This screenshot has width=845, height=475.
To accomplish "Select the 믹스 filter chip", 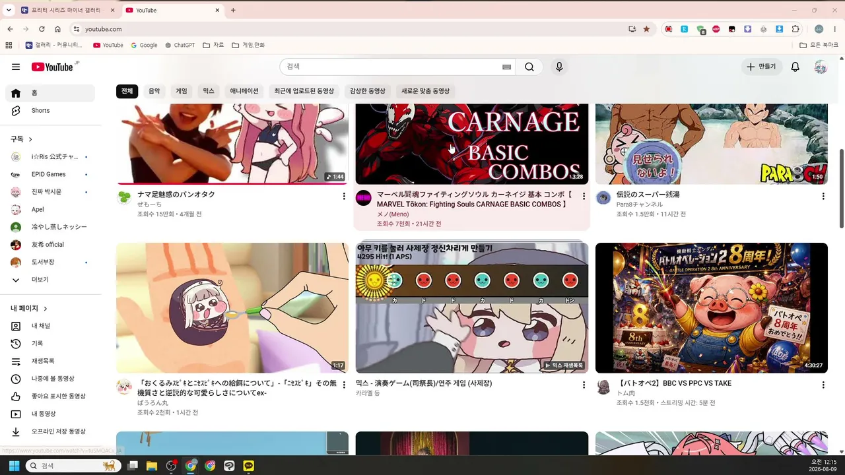I will pos(209,91).
